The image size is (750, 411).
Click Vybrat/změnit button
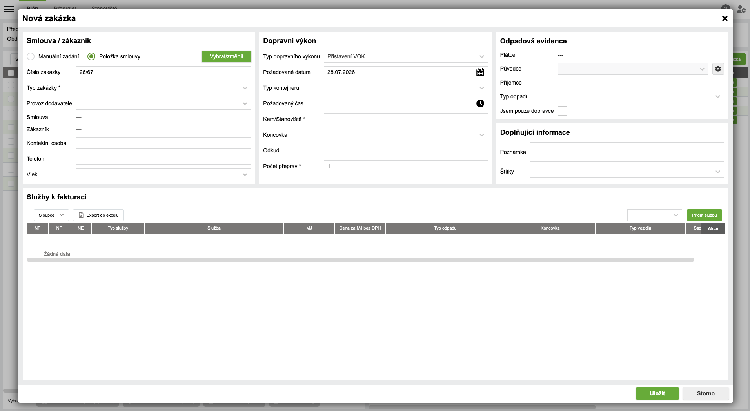coord(226,56)
